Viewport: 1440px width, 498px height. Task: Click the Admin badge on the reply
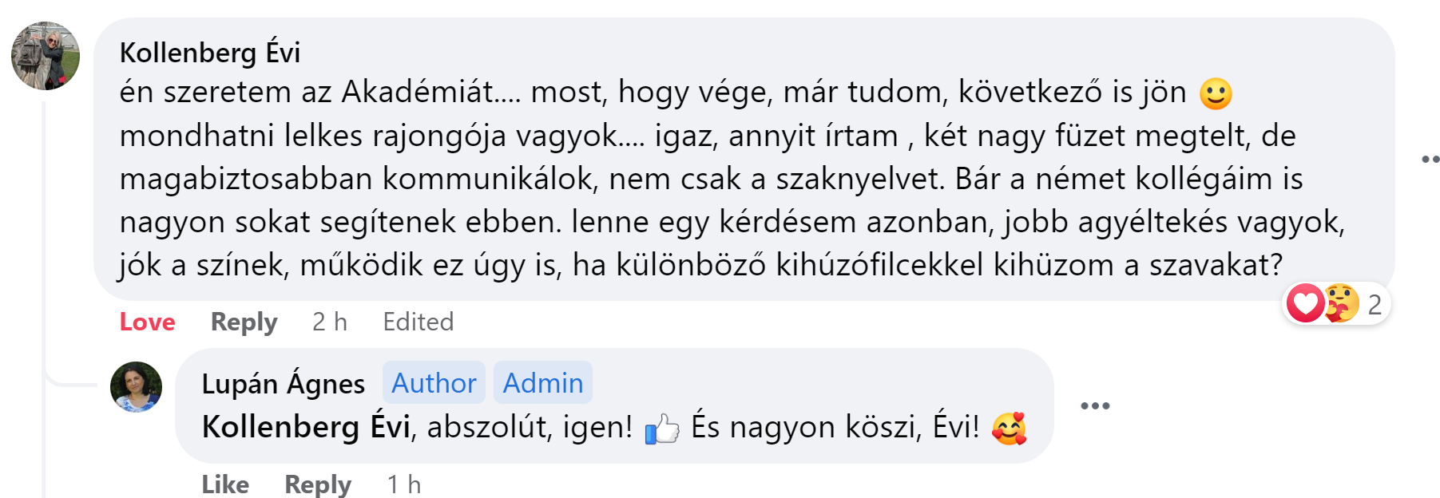[543, 383]
